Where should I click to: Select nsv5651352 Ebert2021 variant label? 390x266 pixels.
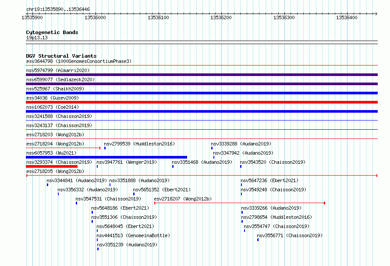pyautogui.click(x=162, y=190)
